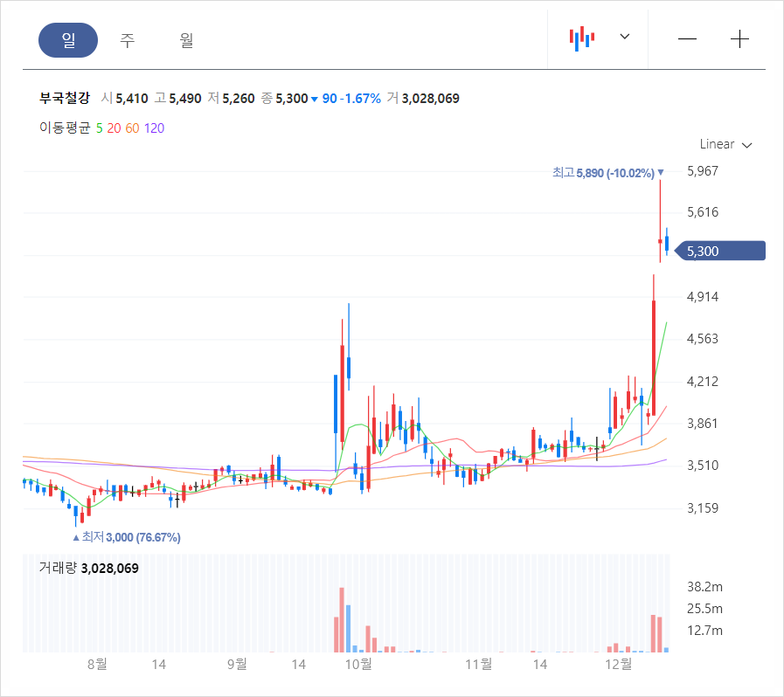Click the 최저 3,000 low marker

(x=127, y=537)
